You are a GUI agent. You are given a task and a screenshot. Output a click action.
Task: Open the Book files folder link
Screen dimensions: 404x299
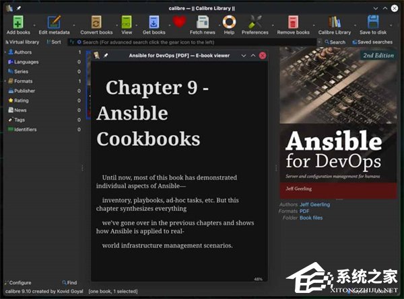311,218
